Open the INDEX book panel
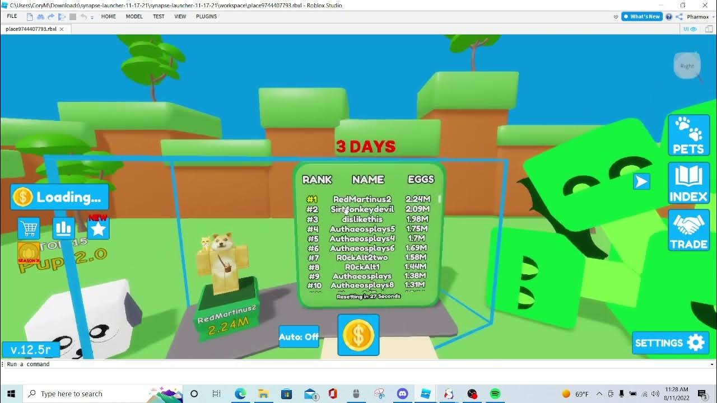717x403 pixels. coord(688,183)
